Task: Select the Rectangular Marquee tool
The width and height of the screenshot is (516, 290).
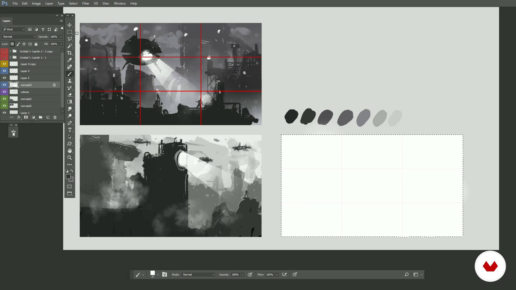Action: (x=70, y=32)
